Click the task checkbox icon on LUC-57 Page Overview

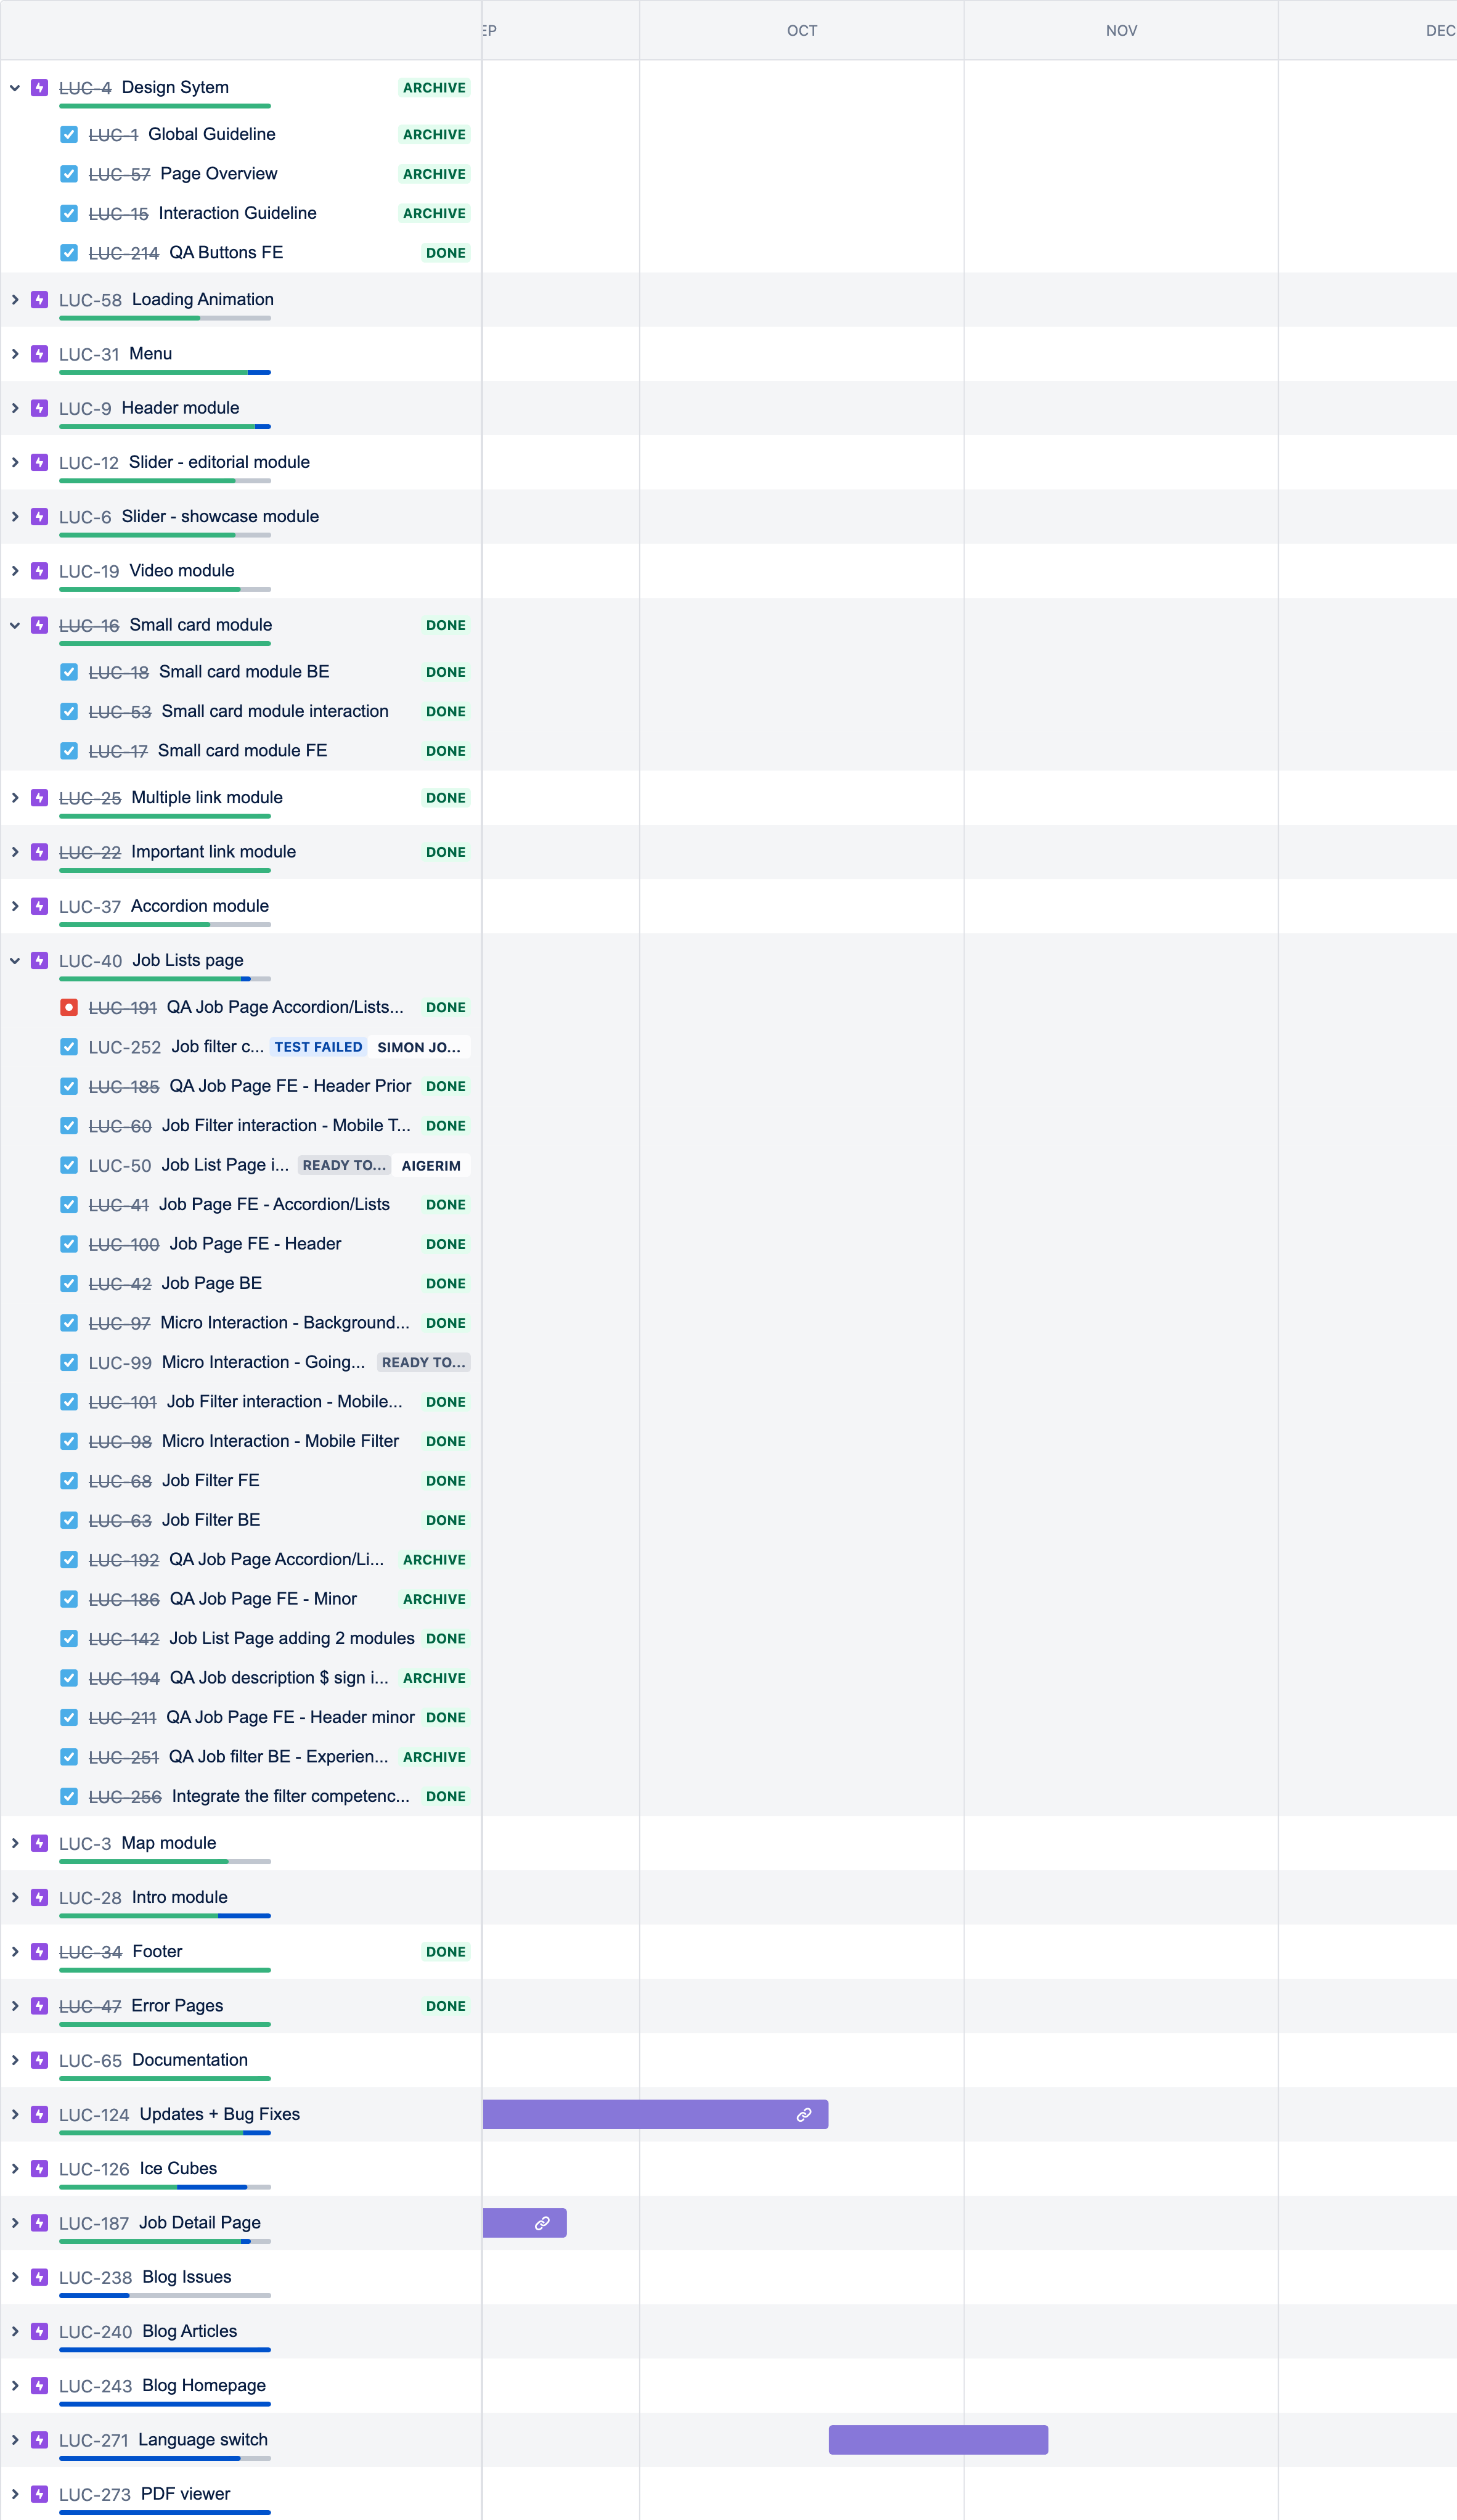69,174
